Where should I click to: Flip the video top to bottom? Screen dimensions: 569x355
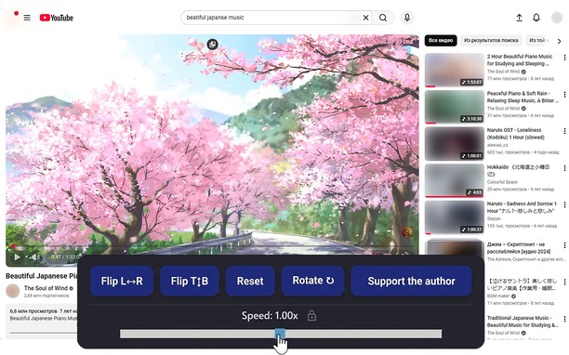[190, 281]
